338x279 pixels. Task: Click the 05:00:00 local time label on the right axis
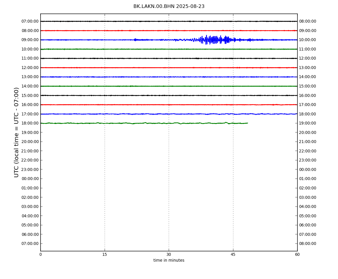coord(308,216)
